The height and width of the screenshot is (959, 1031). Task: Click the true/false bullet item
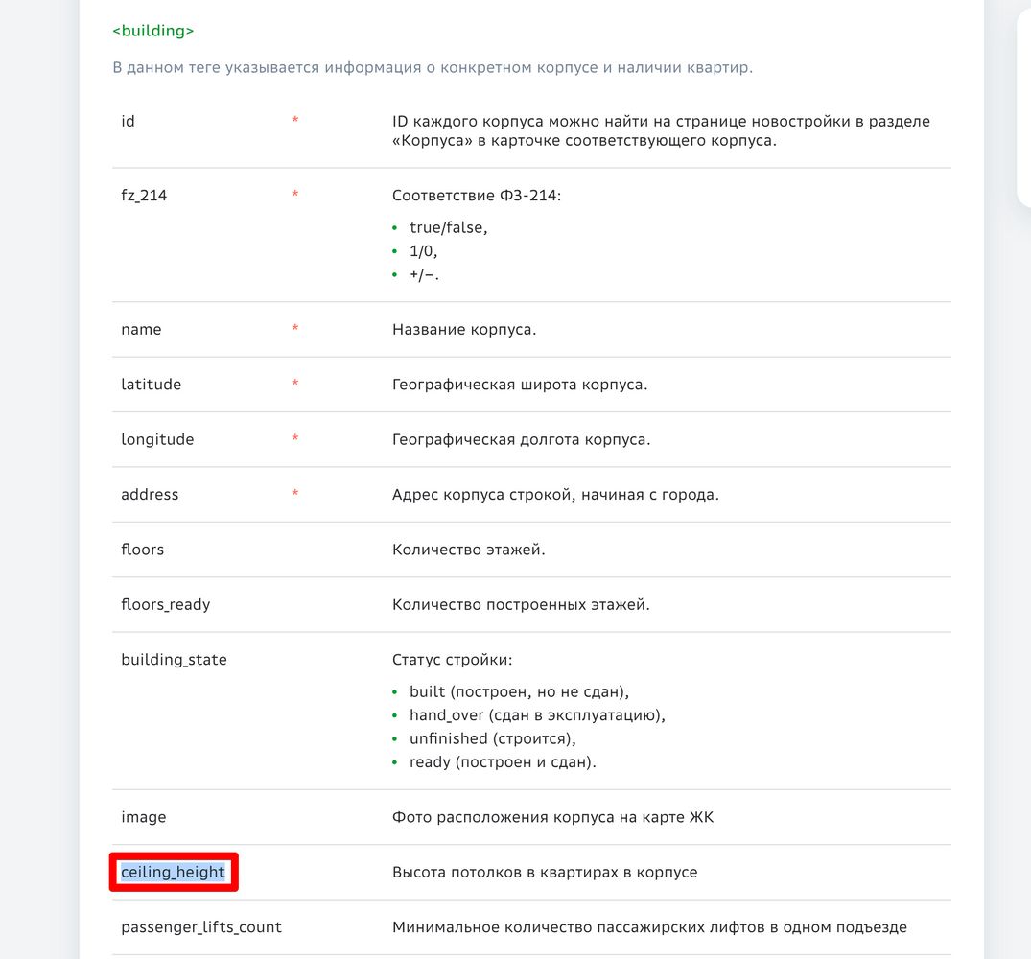(x=448, y=228)
